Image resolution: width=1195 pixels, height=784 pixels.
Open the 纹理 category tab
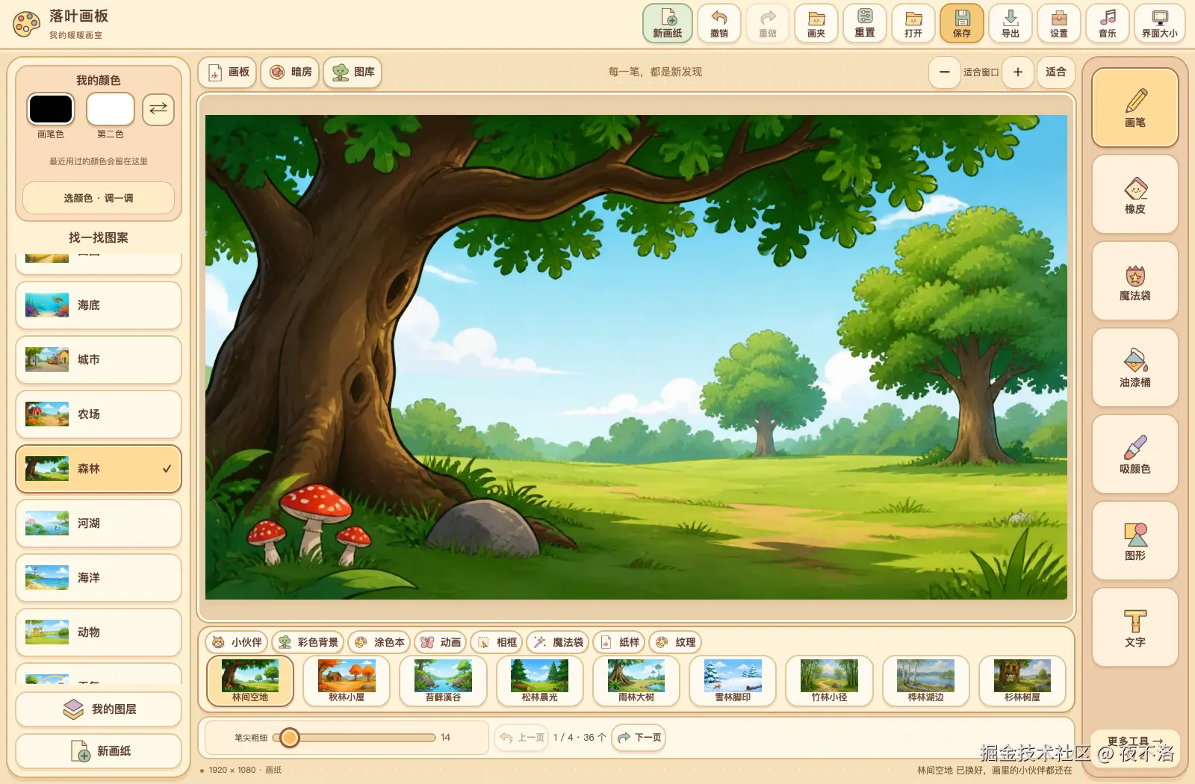(676, 642)
